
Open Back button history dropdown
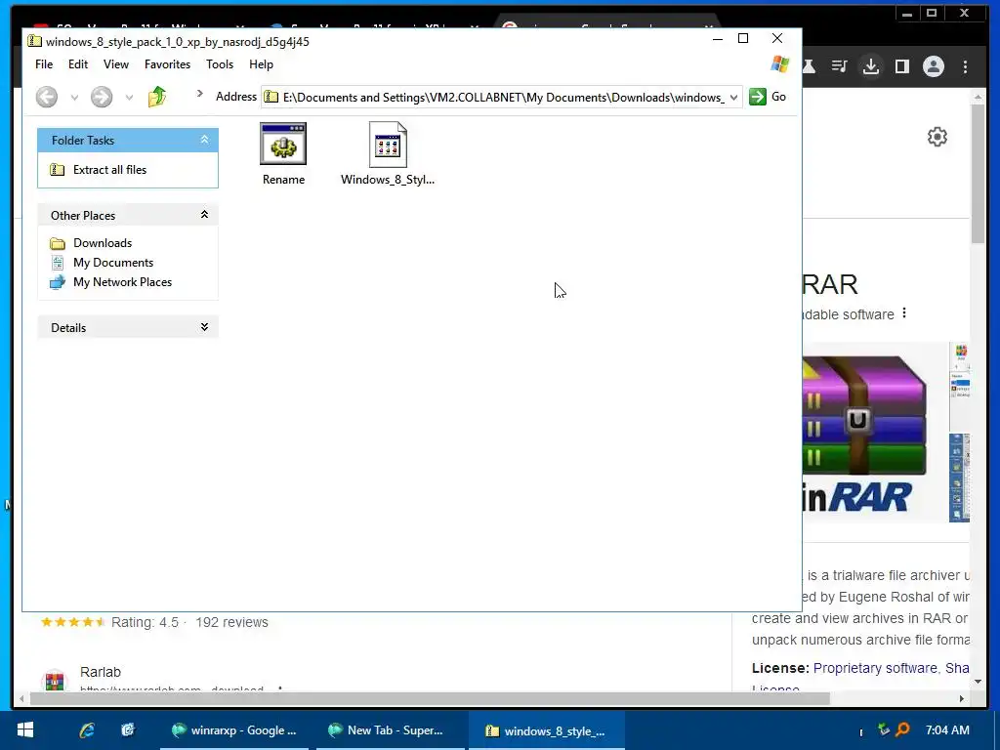point(74,98)
